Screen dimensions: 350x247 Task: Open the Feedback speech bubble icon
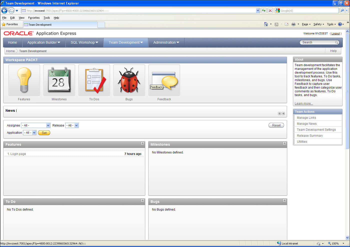(164, 80)
